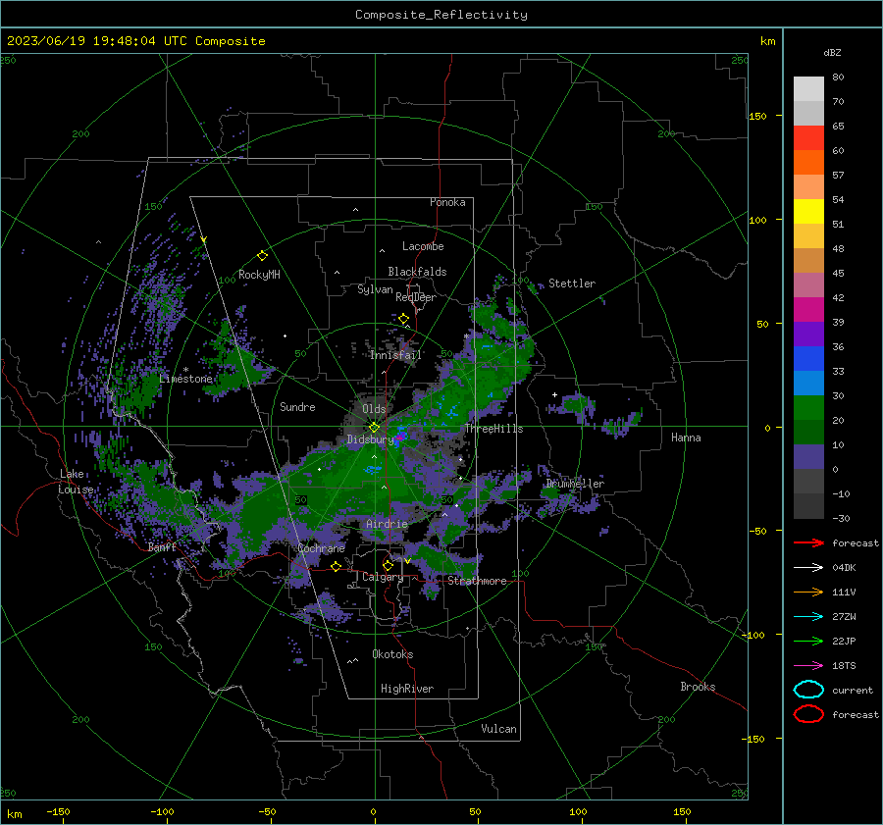
Task: Click the white cross marker east of ThreeHills
Action: pos(554,394)
